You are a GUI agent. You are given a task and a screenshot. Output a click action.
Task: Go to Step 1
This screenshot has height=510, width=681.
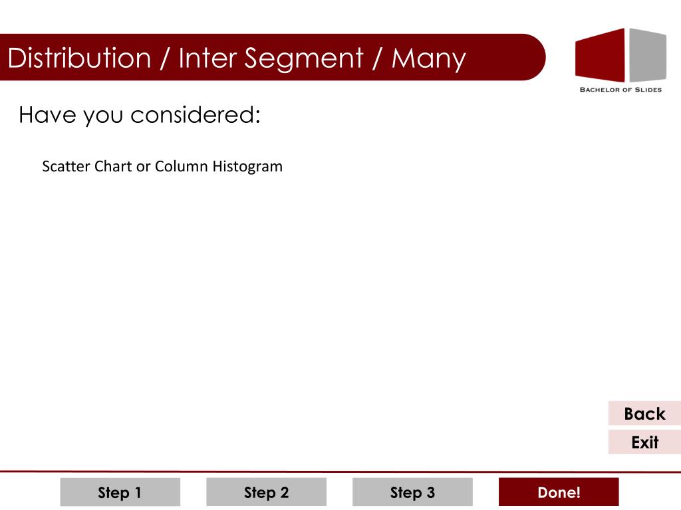[x=120, y=492]
